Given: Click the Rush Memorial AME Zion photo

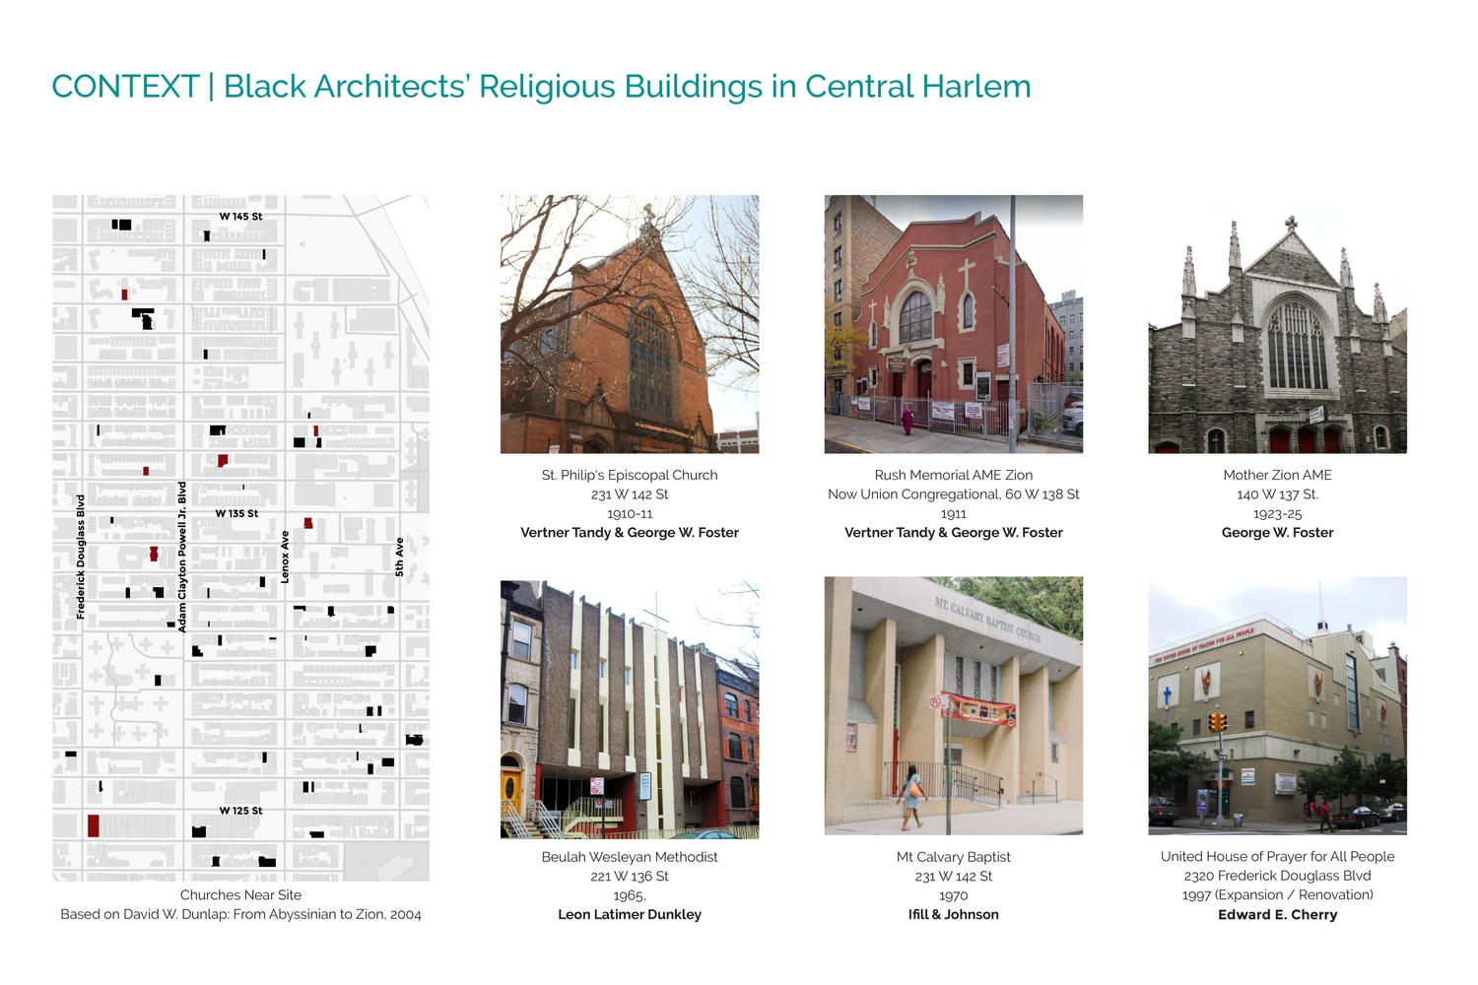Looking at the screenshot, I should (954, 324).
